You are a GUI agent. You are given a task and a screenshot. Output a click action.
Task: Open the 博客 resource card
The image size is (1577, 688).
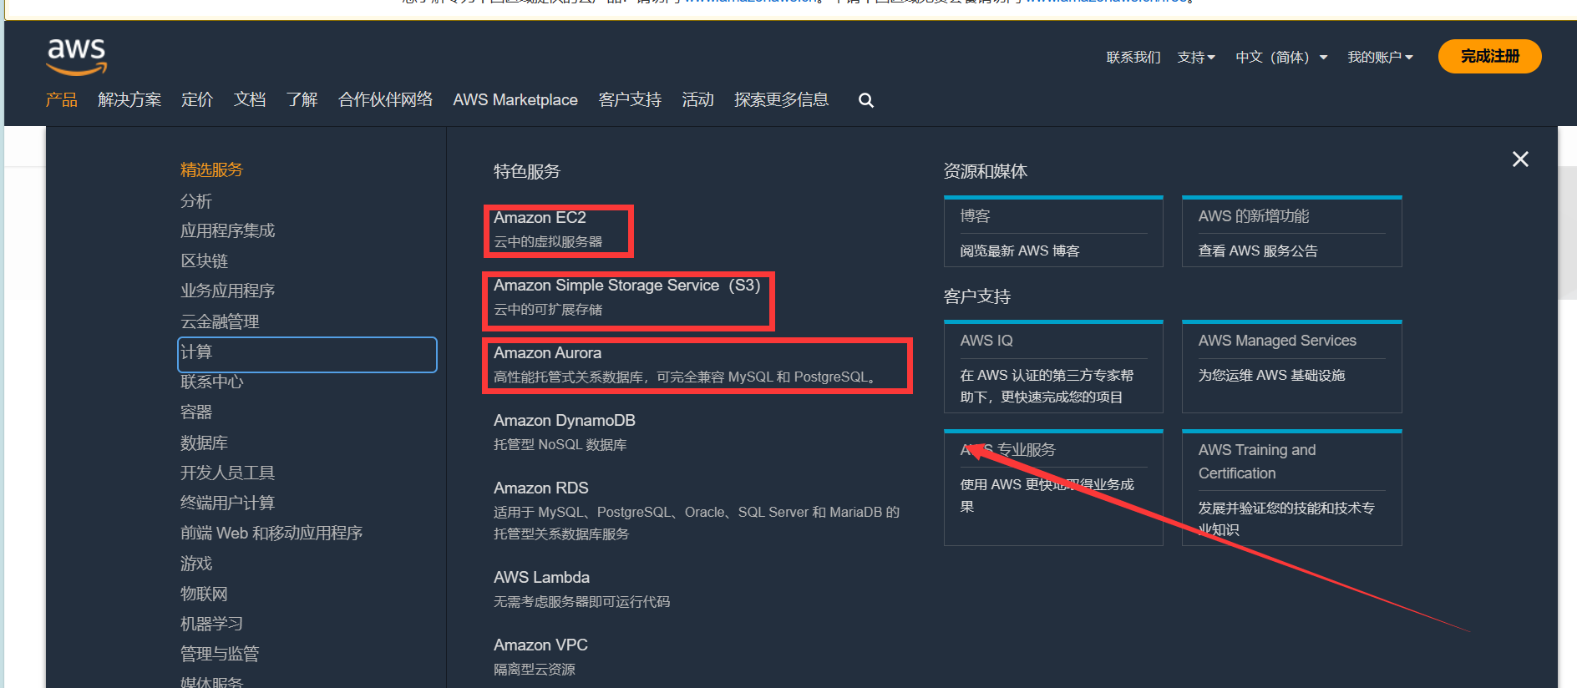coord(1053,231)
